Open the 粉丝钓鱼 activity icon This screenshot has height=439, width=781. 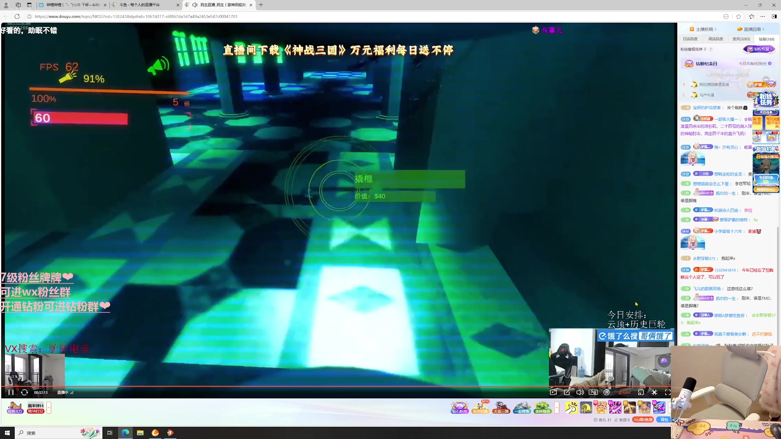[480, 407]
